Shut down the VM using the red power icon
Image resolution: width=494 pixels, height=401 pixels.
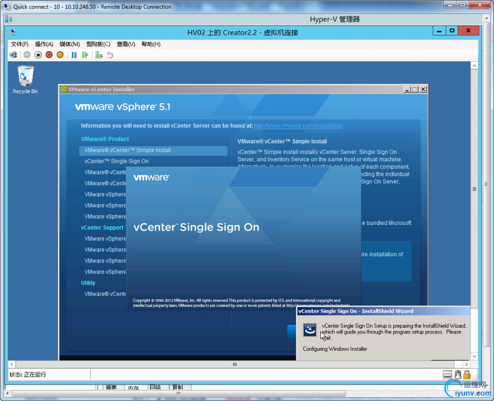pos(49,55)
